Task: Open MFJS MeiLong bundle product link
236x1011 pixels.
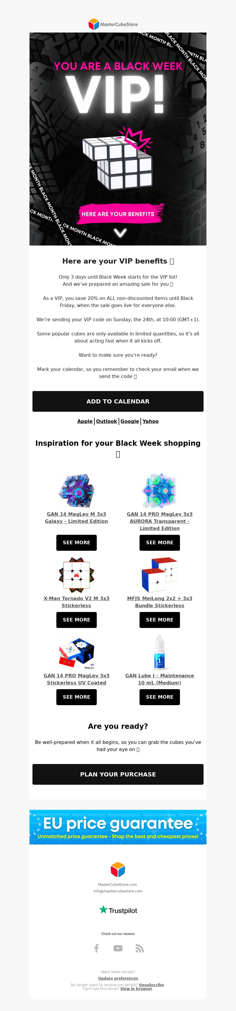Action: point(160,602)
